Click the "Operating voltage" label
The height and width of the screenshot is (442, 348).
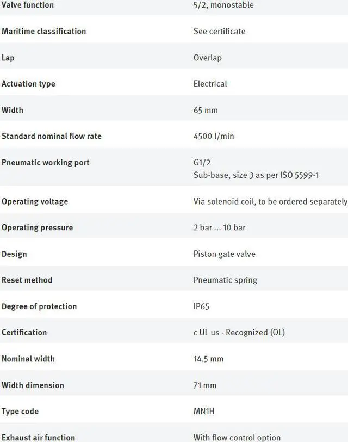point(35,201)
